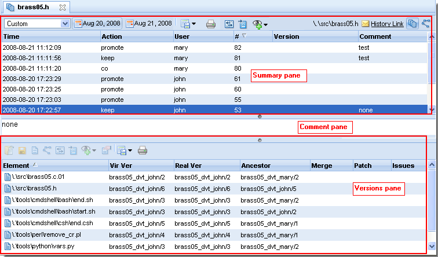Select the brass05.h tab
This screenshot has height=257, width=438.
click(33, 8)
